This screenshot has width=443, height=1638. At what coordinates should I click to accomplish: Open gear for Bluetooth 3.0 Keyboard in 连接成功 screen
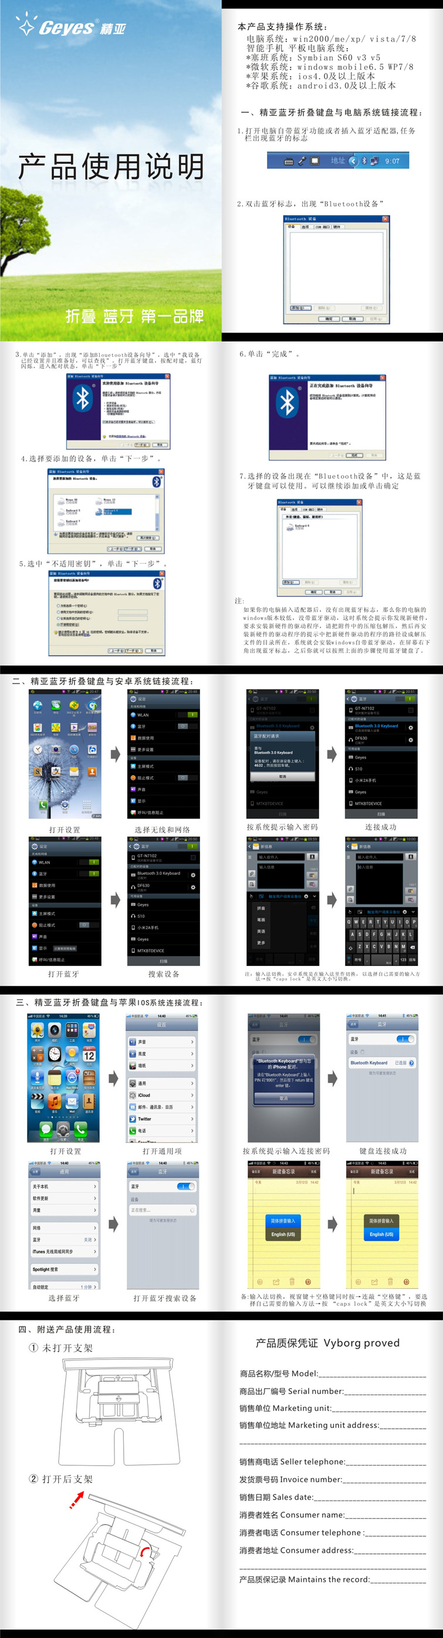[x=411, y=727]
